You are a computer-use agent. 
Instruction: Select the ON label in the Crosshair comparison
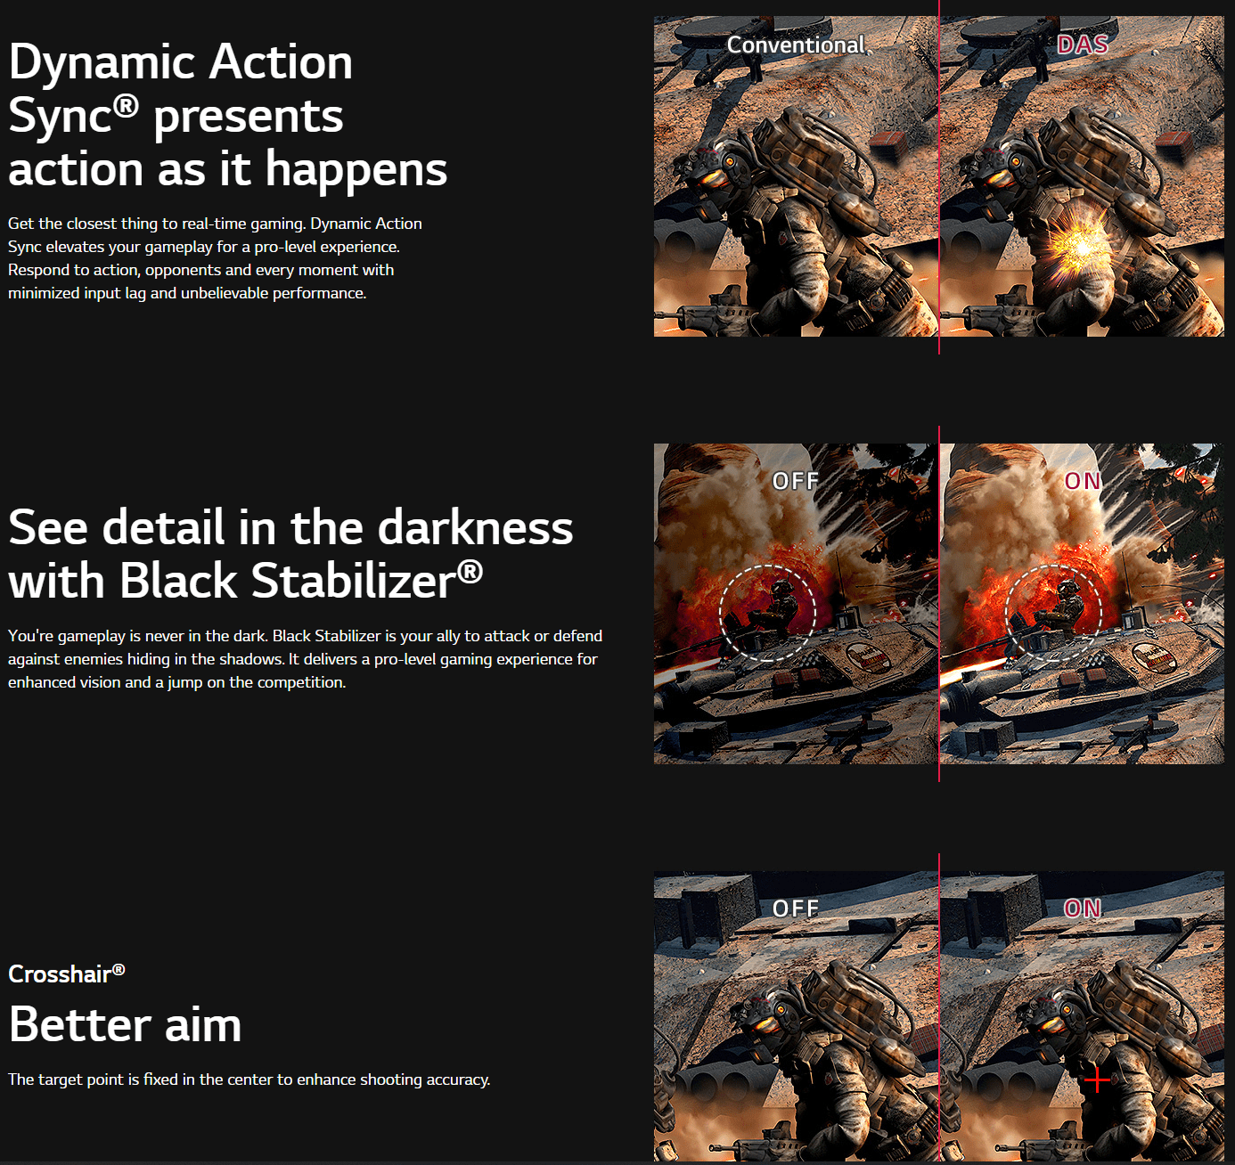coord(1083,908)
